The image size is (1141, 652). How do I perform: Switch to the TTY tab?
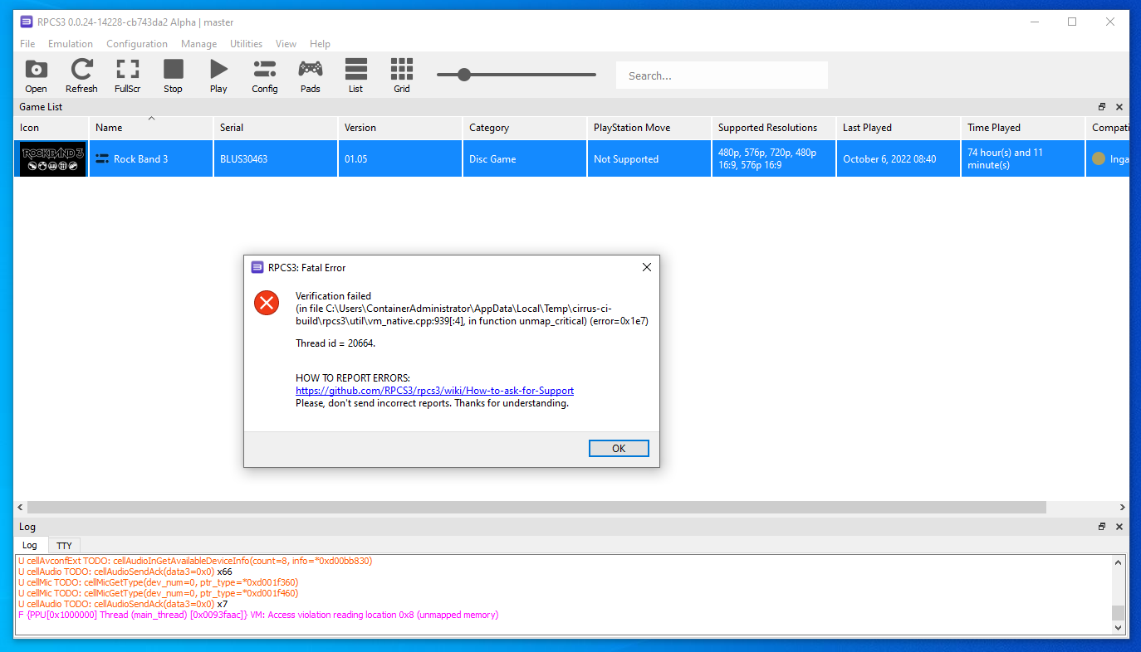[x=64, y=545]
